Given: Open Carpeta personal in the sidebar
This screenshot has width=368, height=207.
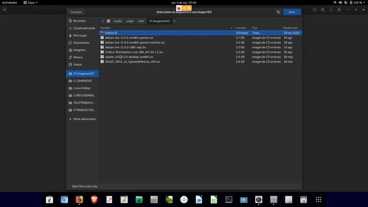Looking at the screenshot, I should pos(82,28).
